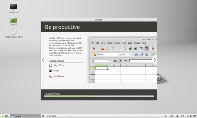Click the Arial font name field
Viewport: 197px width, 118px height.
[x=109, y=54]
